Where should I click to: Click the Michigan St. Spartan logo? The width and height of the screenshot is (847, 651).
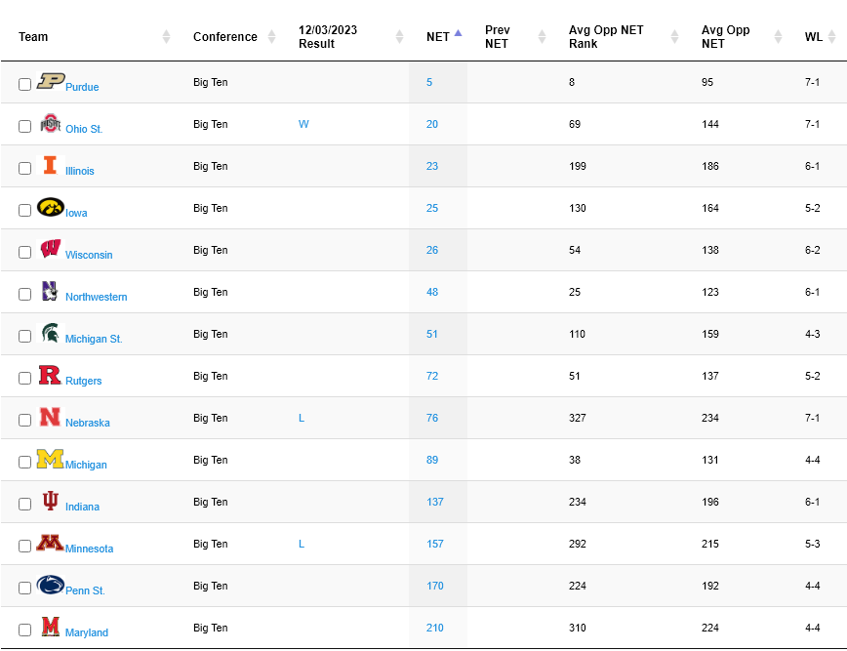[50, 333]
